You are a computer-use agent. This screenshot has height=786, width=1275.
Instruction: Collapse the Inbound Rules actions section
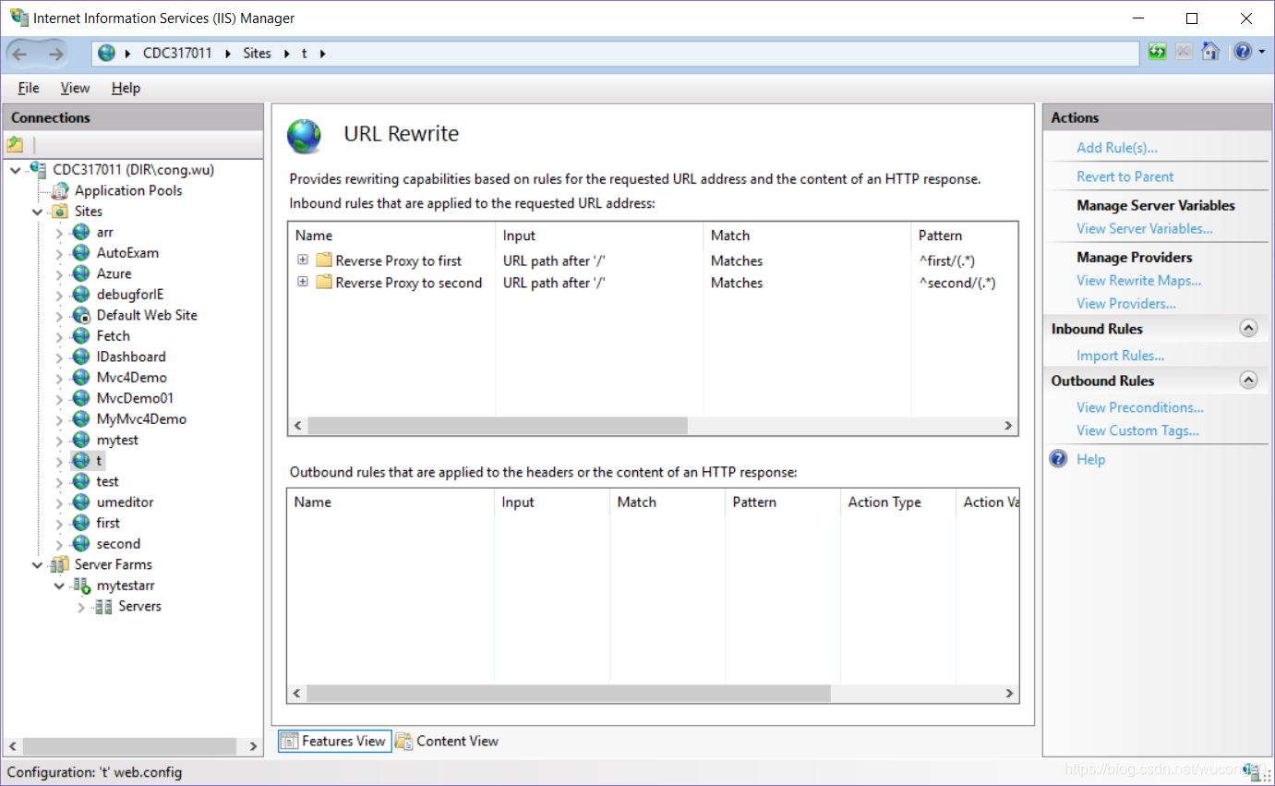click(x=1248, y=328)
